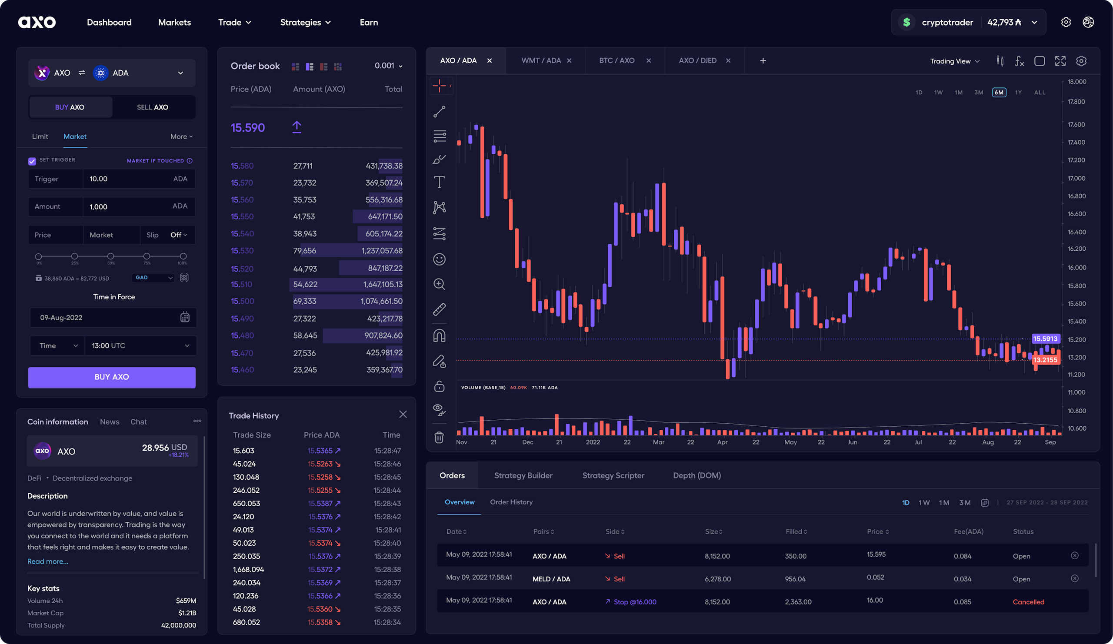This screenshot has width=1113, height=644.
Task: Set chart range to 1Y
Action: click(x=1018, y=92)
